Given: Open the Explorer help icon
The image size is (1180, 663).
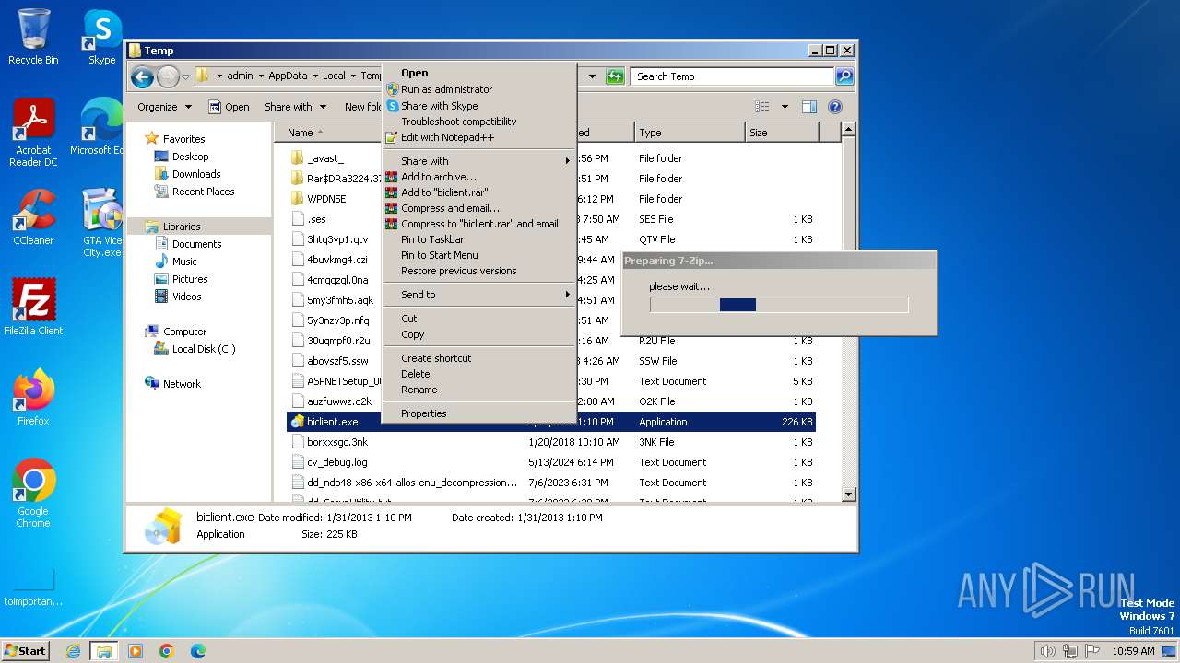Looking at the screenshot, I should (x=834, y=107).
